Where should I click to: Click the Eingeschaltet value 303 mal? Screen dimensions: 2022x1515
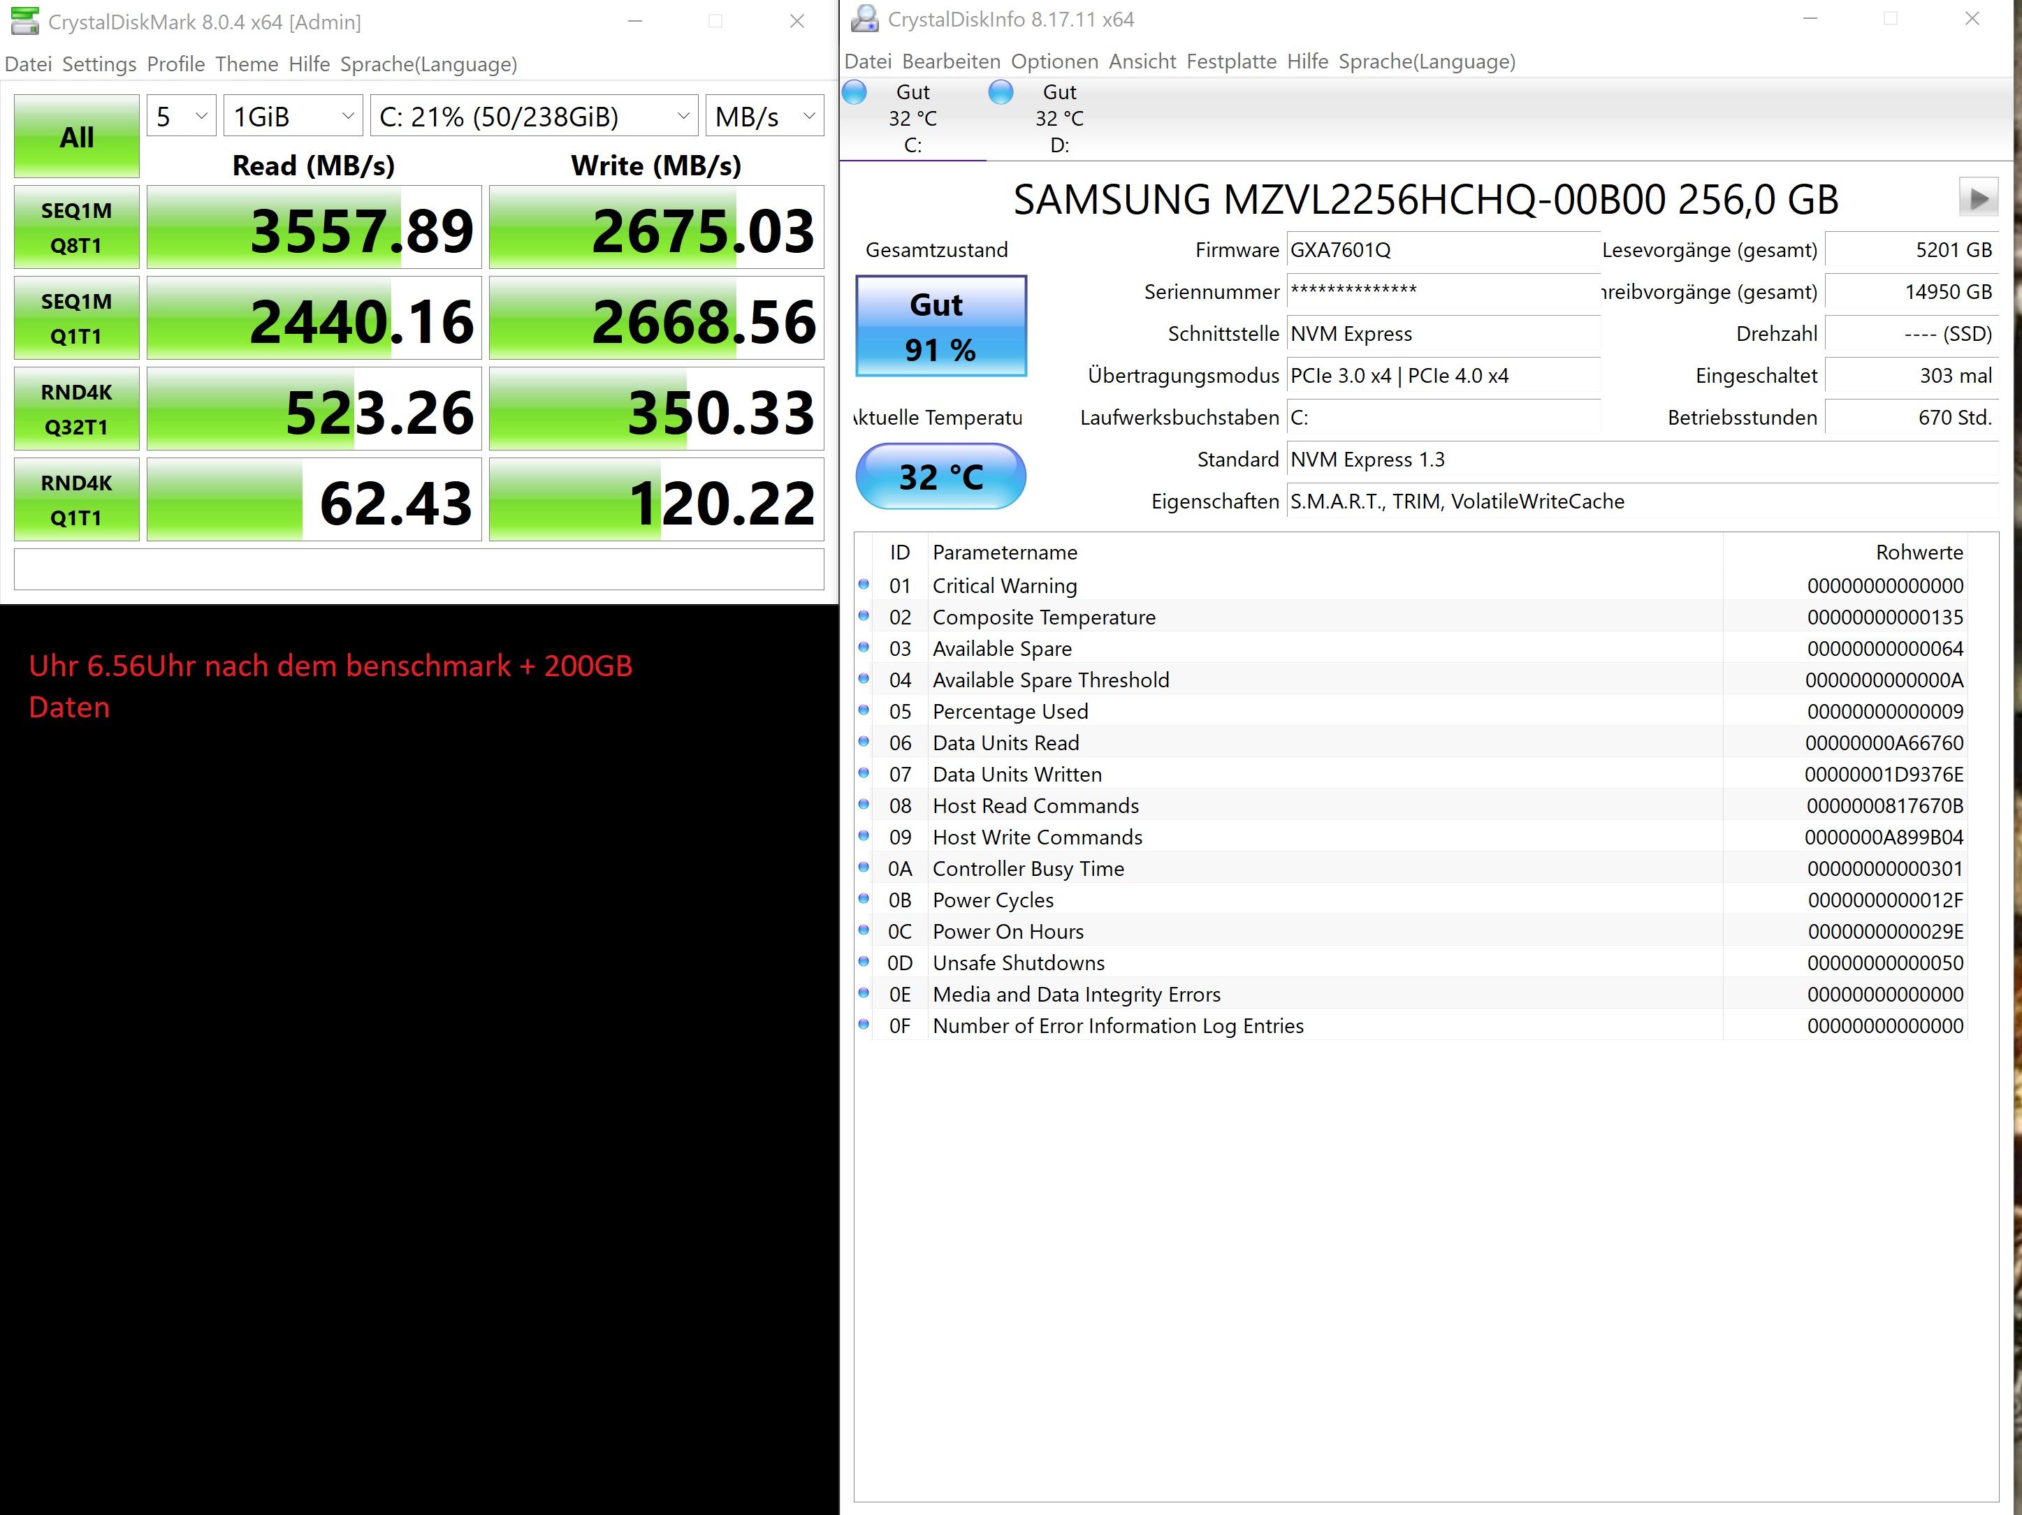1912,376
